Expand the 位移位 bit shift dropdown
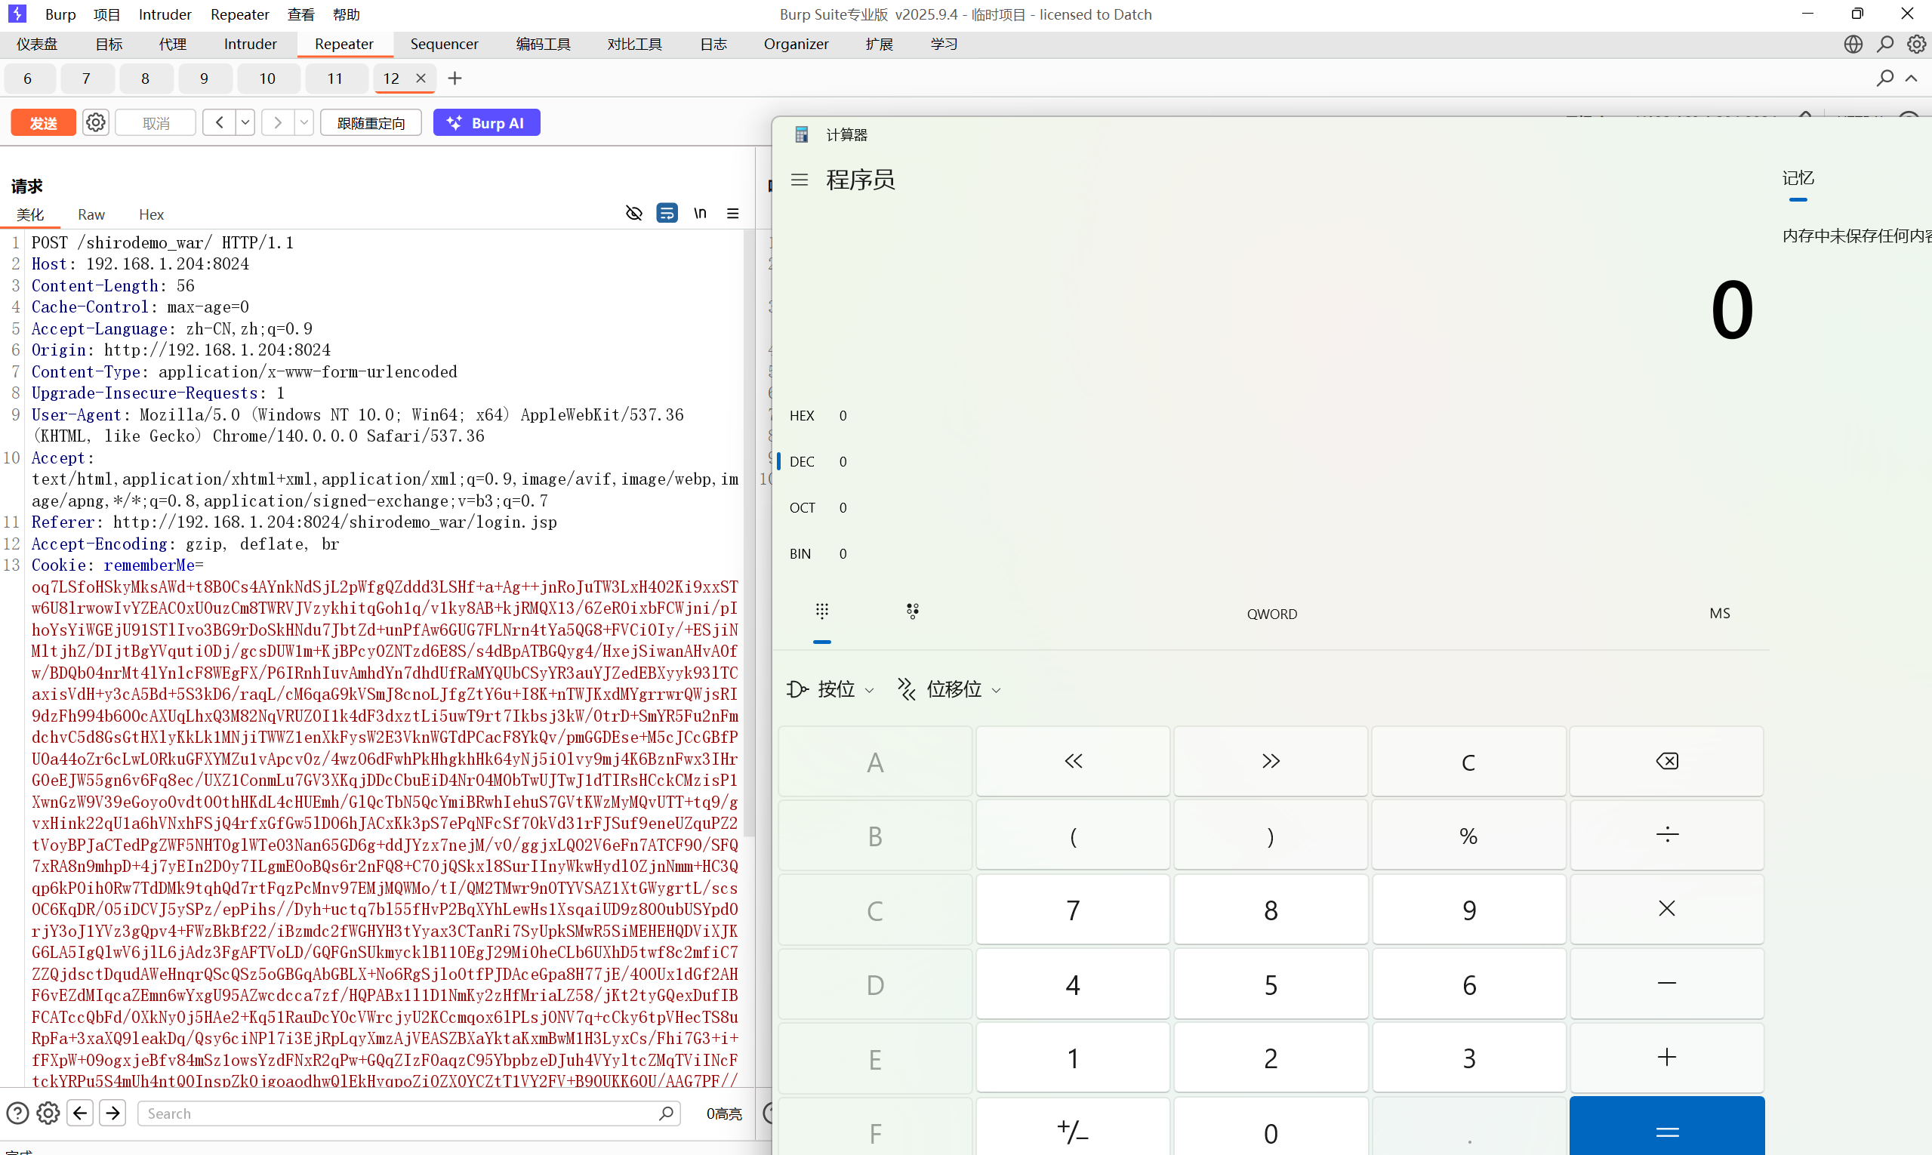 click(x=950, y=689)
